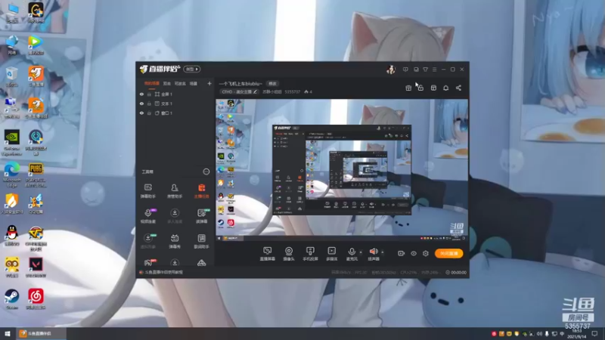The image size is (605, 340).
Task: Click the share icon above the preview
Action: (x=458, y=88)
